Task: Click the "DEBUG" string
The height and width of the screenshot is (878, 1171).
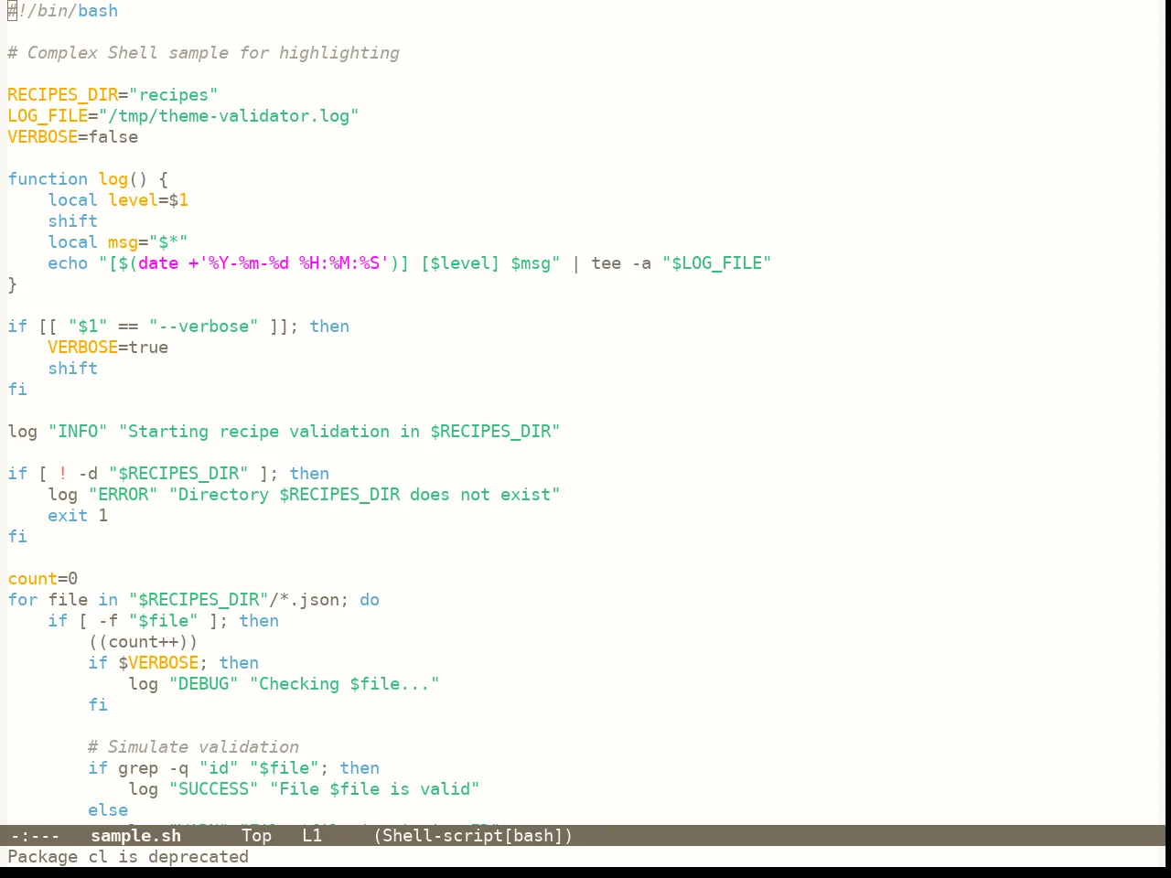Action: pyautogui.click(x=203, y=684)
